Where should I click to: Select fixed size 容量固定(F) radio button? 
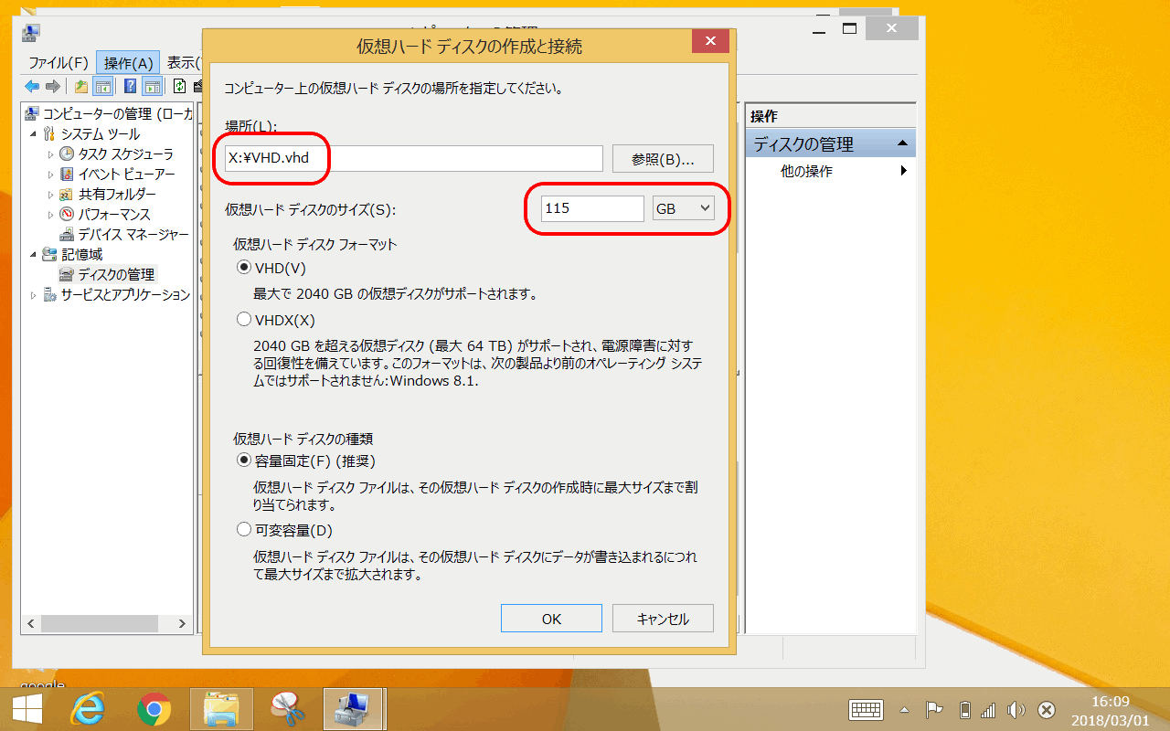click(244, 461)
